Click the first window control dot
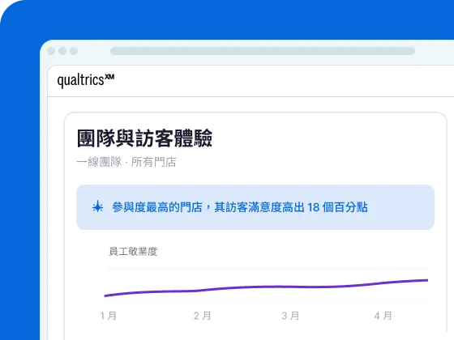 (51, 51)
